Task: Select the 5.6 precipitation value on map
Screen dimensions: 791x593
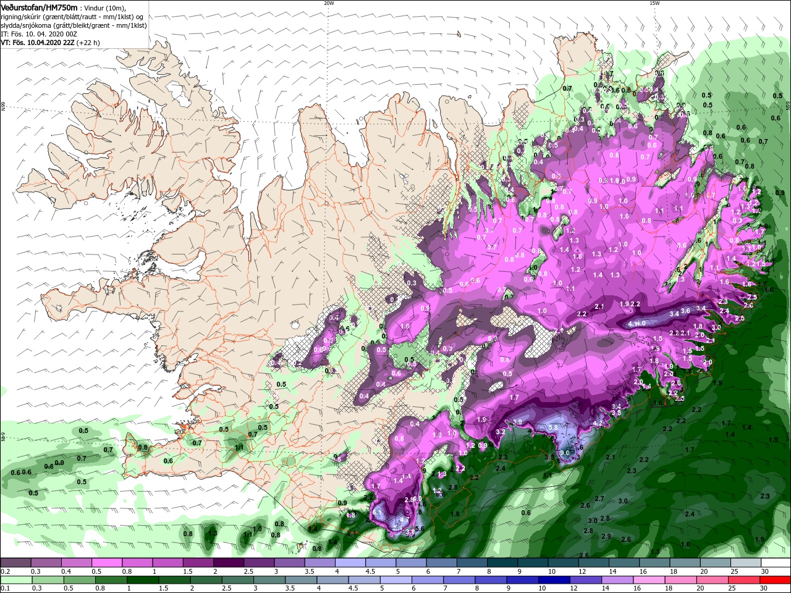Action: (419, 529)
